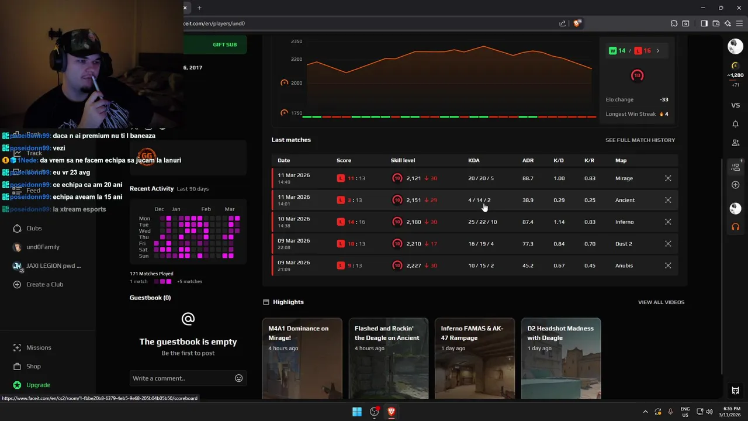
Task: Play the M4A1 Dominance on Mirage highlight
Action: pos(302,358)
